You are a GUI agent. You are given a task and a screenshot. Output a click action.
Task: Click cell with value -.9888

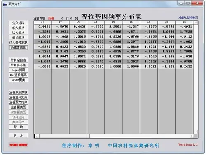click(78, 62)
